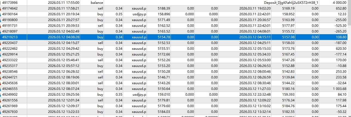This screenshot has height=117, width=351.
Task: Click loss value -50.32
Action: pyautogui.click(x=341, y=112)
